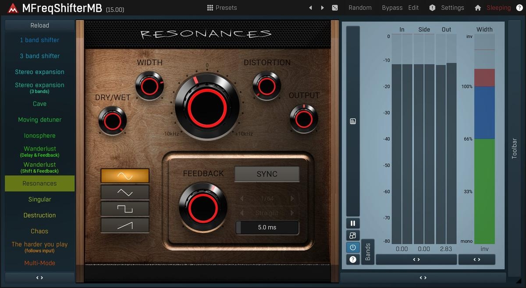Select the Destruction preset
Screen dimensions: 526x288
39,215
